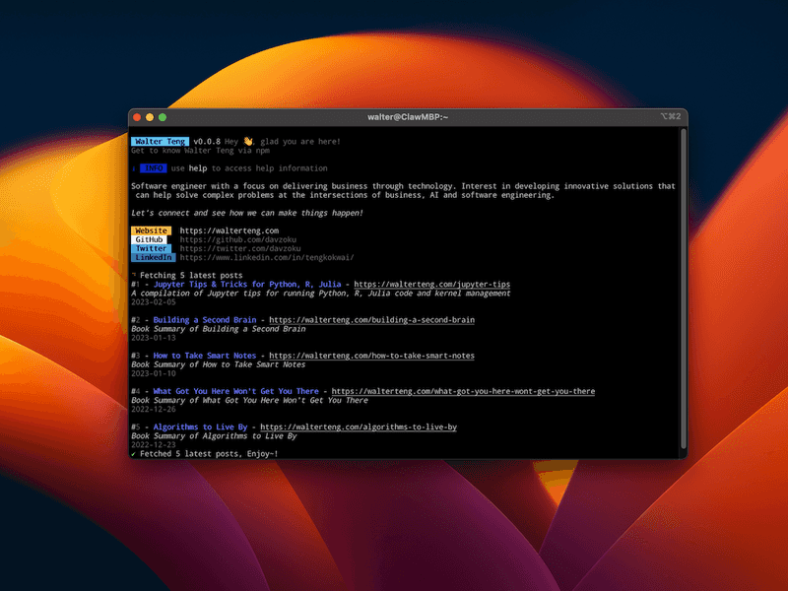
Task: Click the ⌥⌘2 shortcut indicator in title bar
Action: (x=670, y=117)
